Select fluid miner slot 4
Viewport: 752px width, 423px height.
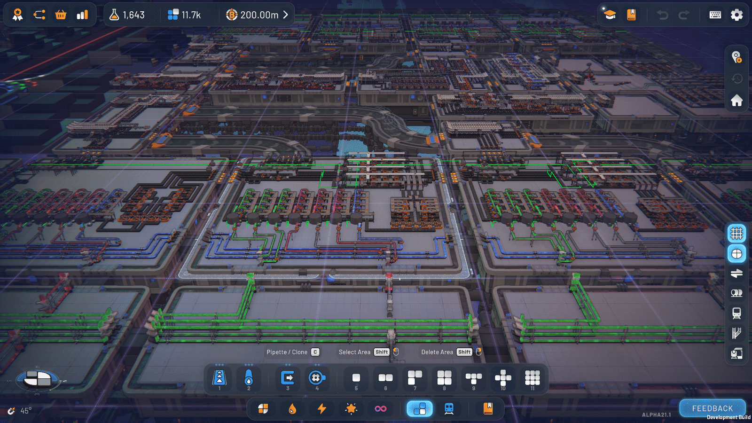[x=317, y=378]
